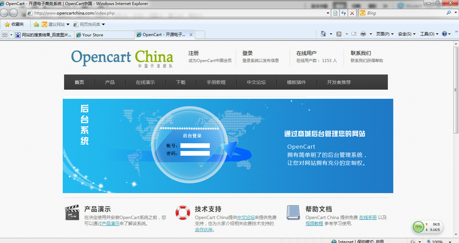Click the read mail icon

(354, 34)
